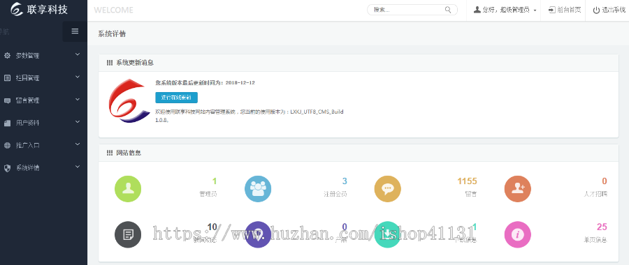The width and height of the screenshot is (629, 265).
Task: Click the pink 单页信息 info icon
Action: (x=517, y=234)
